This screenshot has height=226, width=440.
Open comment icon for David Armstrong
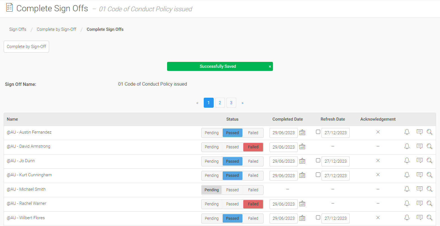[419, 146]
